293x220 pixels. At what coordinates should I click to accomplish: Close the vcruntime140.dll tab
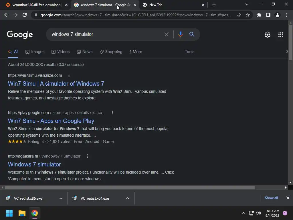(66, 5)
